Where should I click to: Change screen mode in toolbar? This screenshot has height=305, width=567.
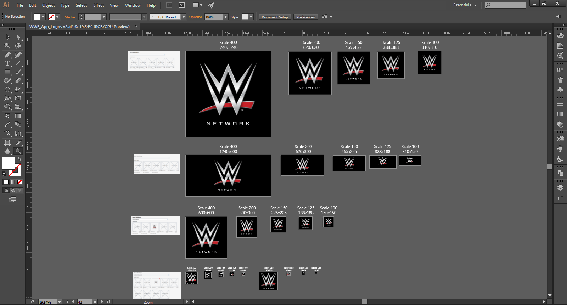pos(12,199)
